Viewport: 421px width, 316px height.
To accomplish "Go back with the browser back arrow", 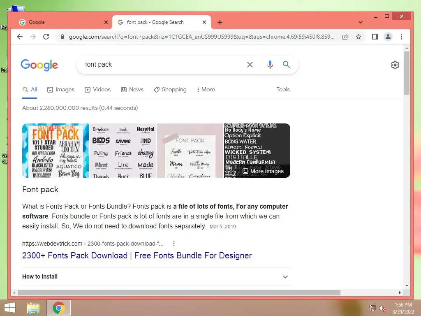I will point(20,37).
